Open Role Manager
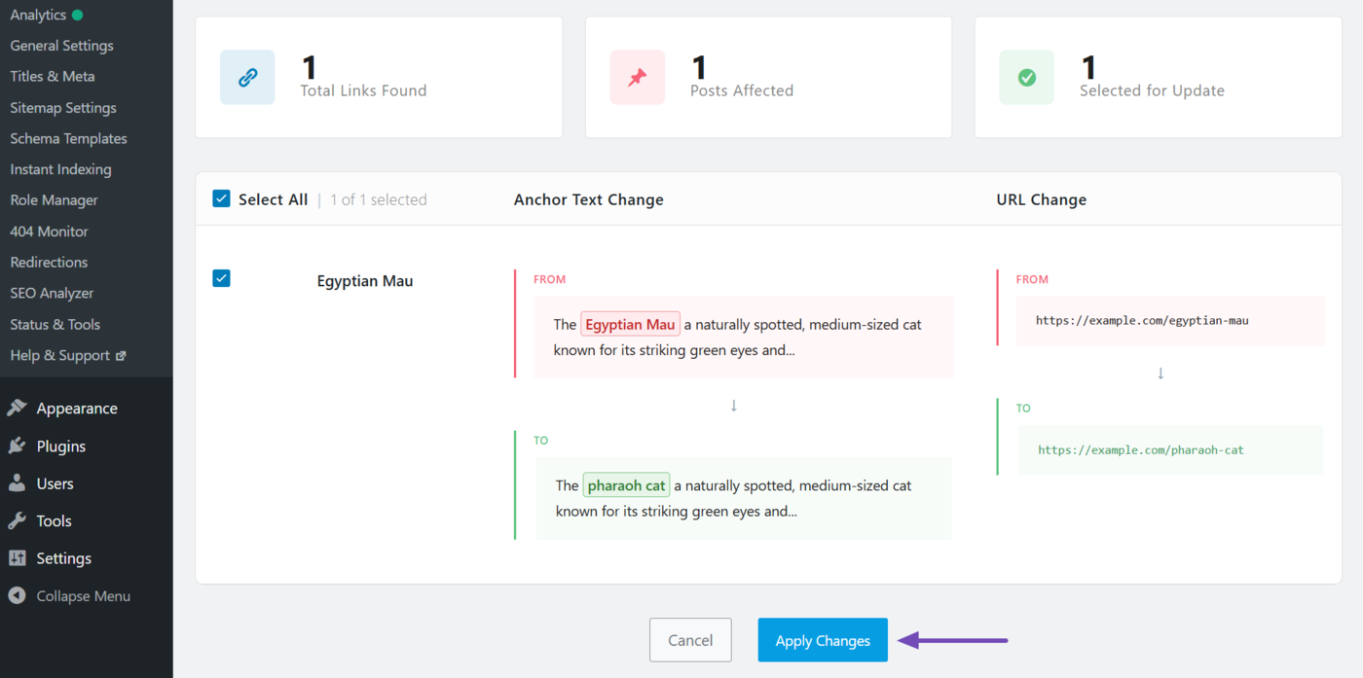Image resolution: width=1363 pixels, height=678 pixels. [54, 200]
